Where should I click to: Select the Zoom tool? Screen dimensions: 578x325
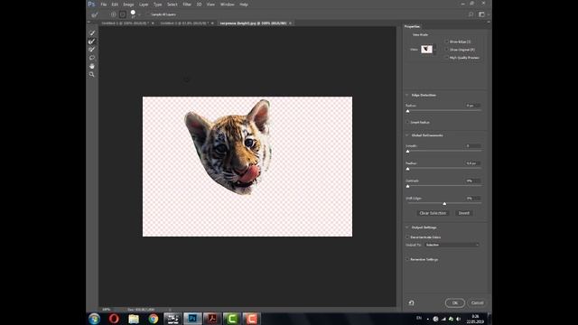(92, 74)
